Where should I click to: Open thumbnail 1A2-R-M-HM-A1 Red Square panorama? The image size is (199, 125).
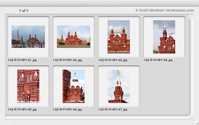point(28,37)
